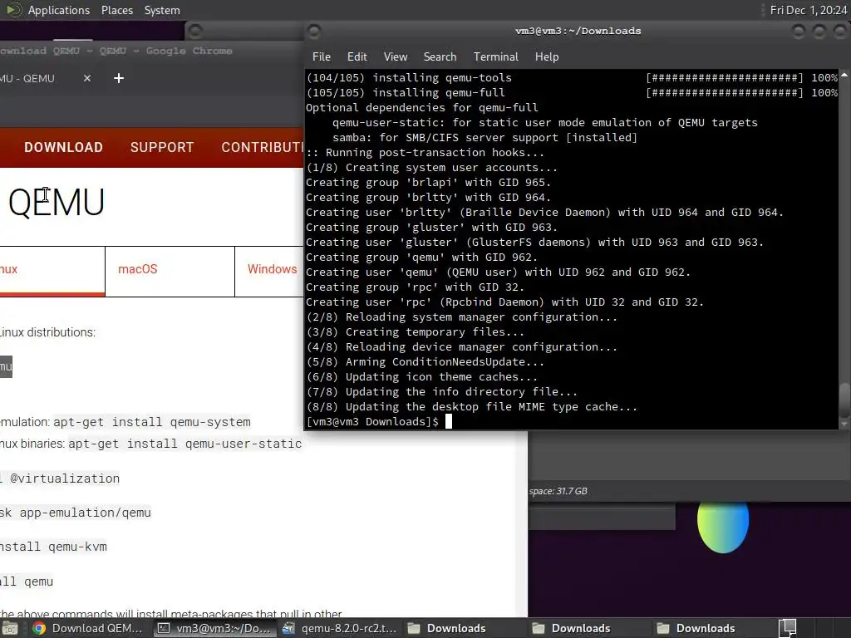Click the free space 31.7 GB status text
This screenshot has height=638, width=851.
[558, 491]
